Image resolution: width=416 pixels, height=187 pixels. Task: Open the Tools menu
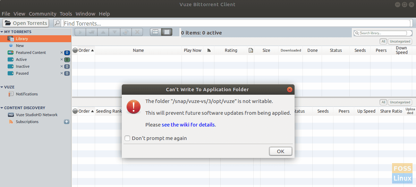[x=66, y=14]
